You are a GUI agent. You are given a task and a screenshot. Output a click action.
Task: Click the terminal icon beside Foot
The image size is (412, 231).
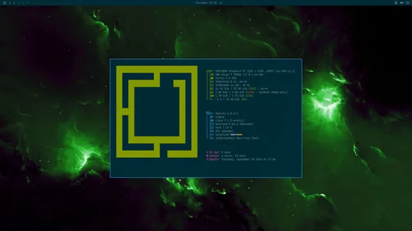coord(212,128)
